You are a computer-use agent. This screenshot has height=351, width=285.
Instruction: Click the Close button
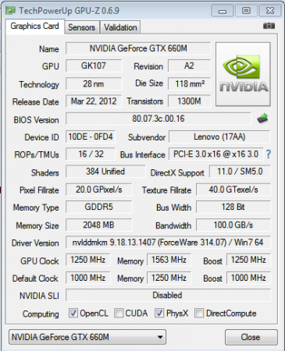tap(251, 337)
